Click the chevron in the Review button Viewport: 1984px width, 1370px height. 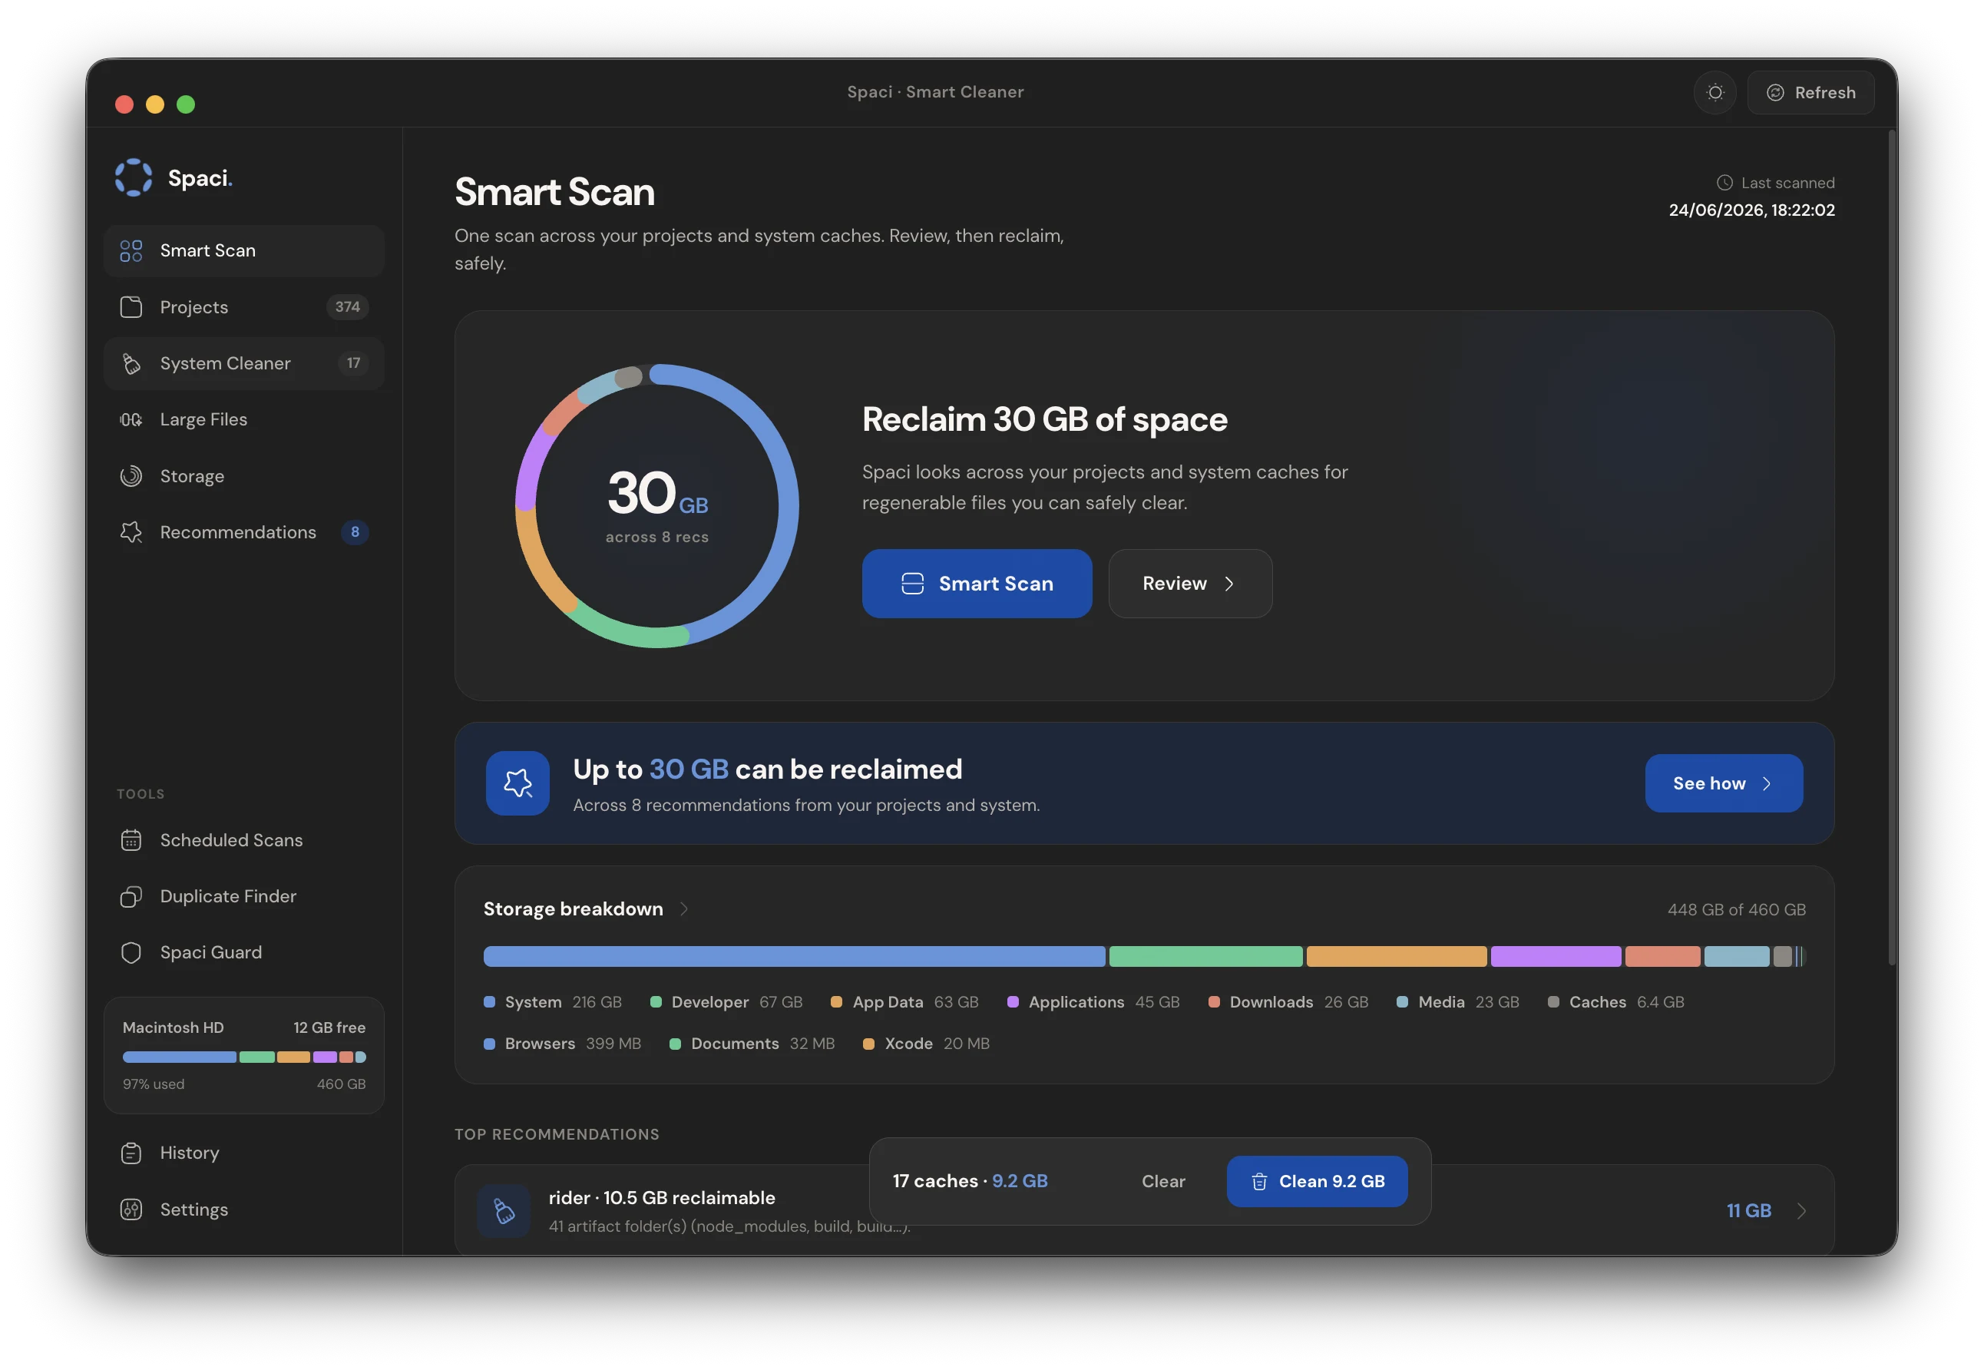tap(1228, 584)
